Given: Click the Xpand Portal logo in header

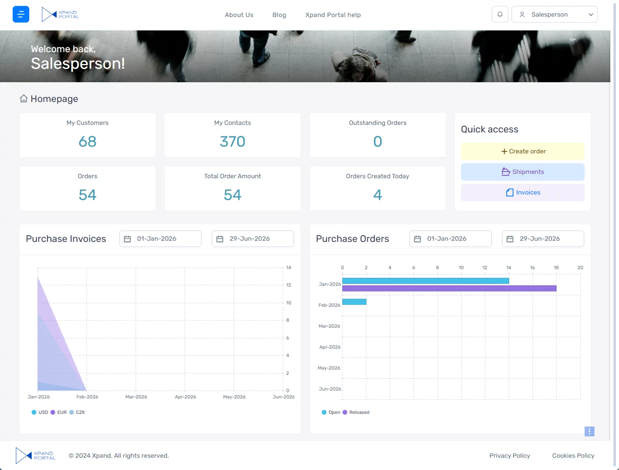Looking at the screenshot, I should [x=60, y=15].
